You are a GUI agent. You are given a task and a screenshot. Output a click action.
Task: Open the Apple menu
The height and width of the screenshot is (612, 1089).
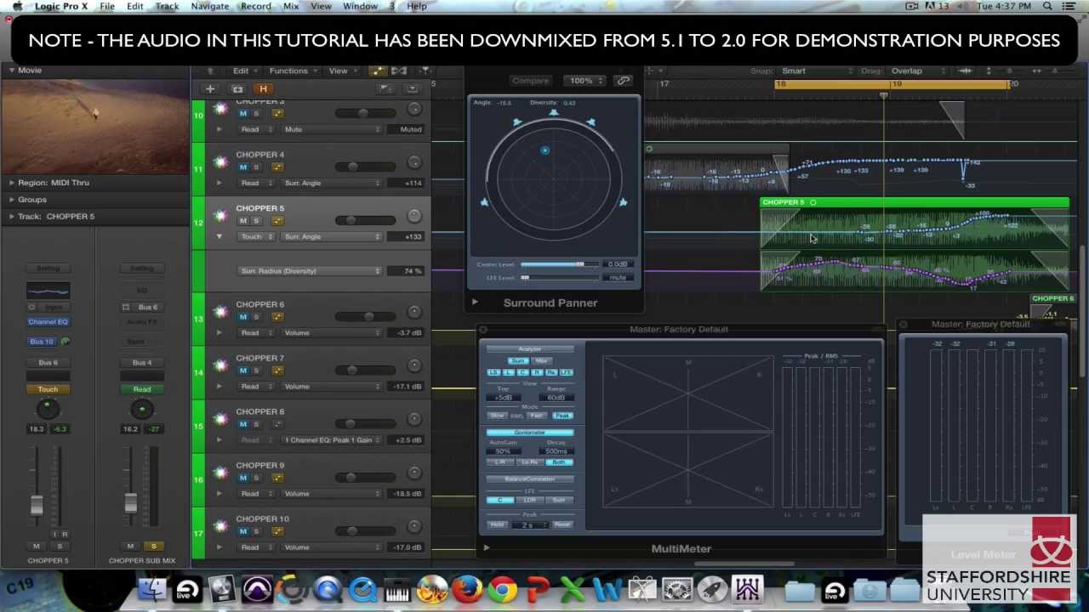(16, 6)
